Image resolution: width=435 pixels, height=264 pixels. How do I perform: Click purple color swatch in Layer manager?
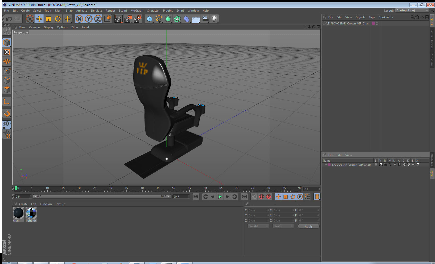click(329, 164)
